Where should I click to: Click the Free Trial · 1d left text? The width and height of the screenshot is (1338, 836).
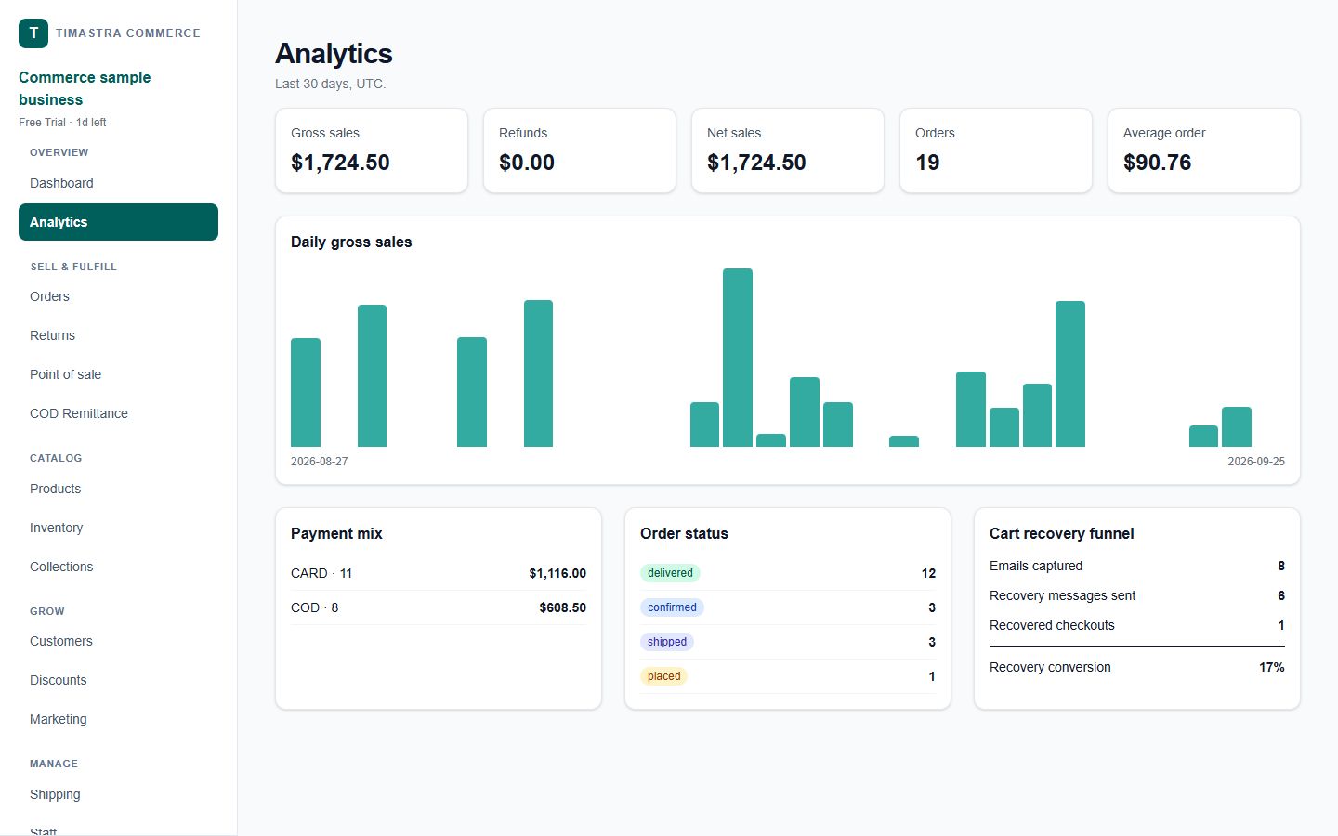coord(62,123)
